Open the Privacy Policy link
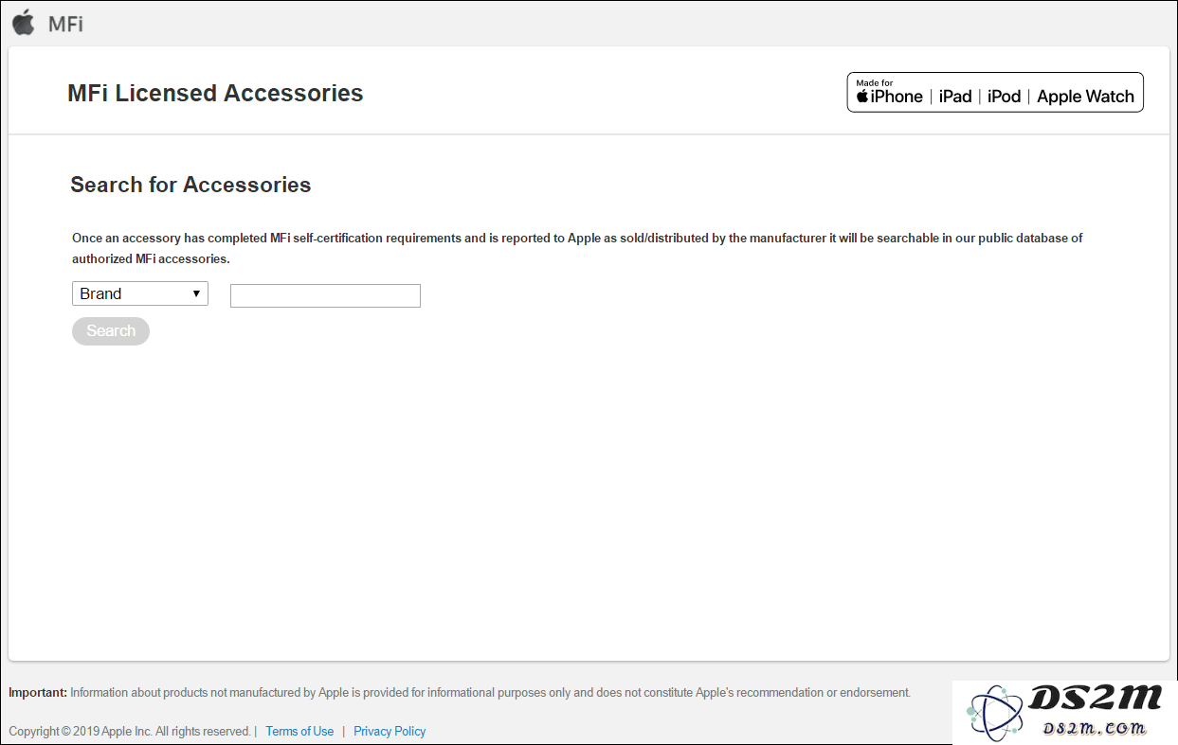Image resolution: width=1178 pixels, height=745 pixels. pos(390,731)
